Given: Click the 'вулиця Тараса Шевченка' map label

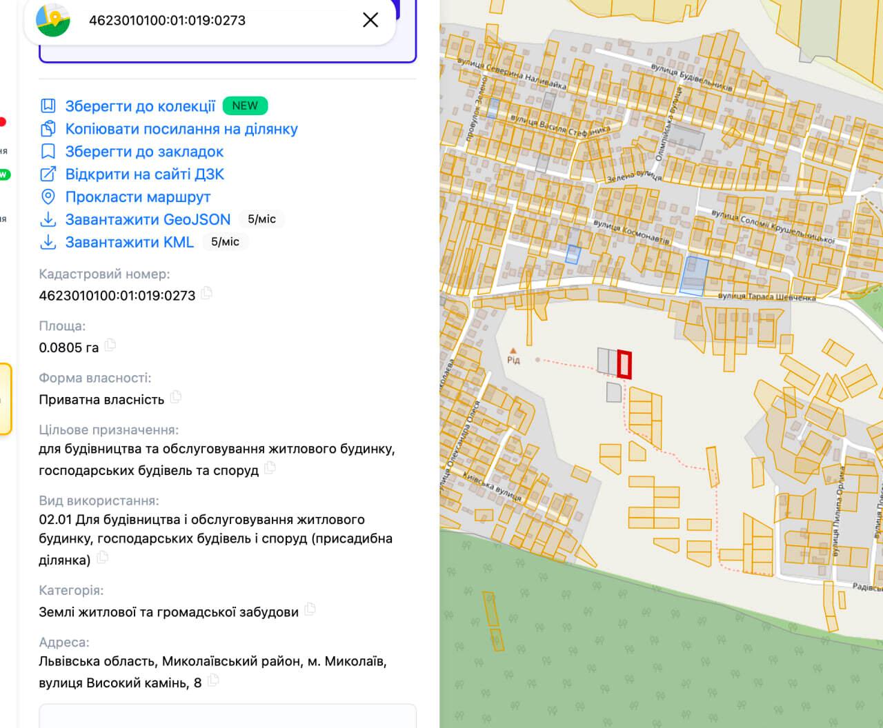Looking at the screenshot, I should pos(767,296).
